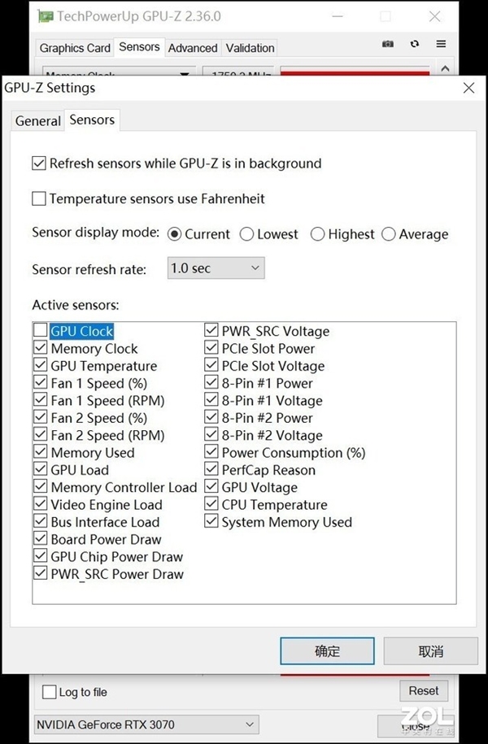Image resolution: width=488 pixels, height=744 pixels.
Task: Select Lowest sensor display mode
Action: 246,234
